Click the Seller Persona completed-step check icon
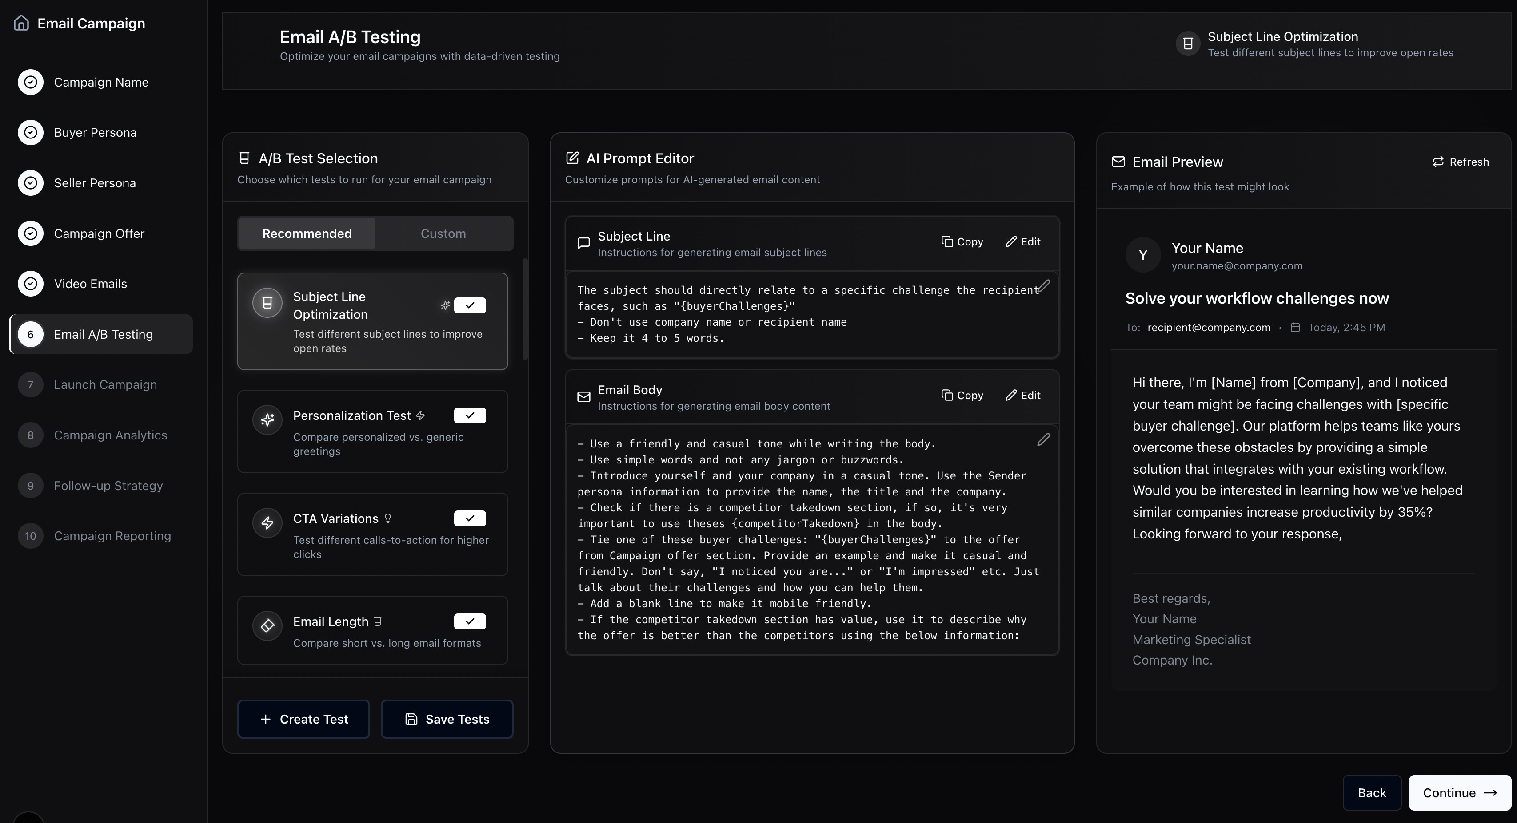The image size is (1517, 823). (31, 183)
